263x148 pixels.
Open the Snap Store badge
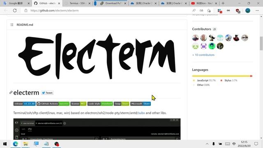coord(122,104)
